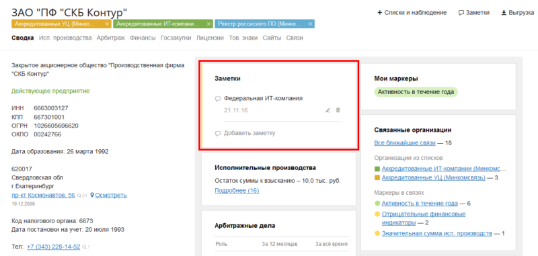
Task: Click the 'За 12 месяцев' column header
Action: tap(280, 244)
